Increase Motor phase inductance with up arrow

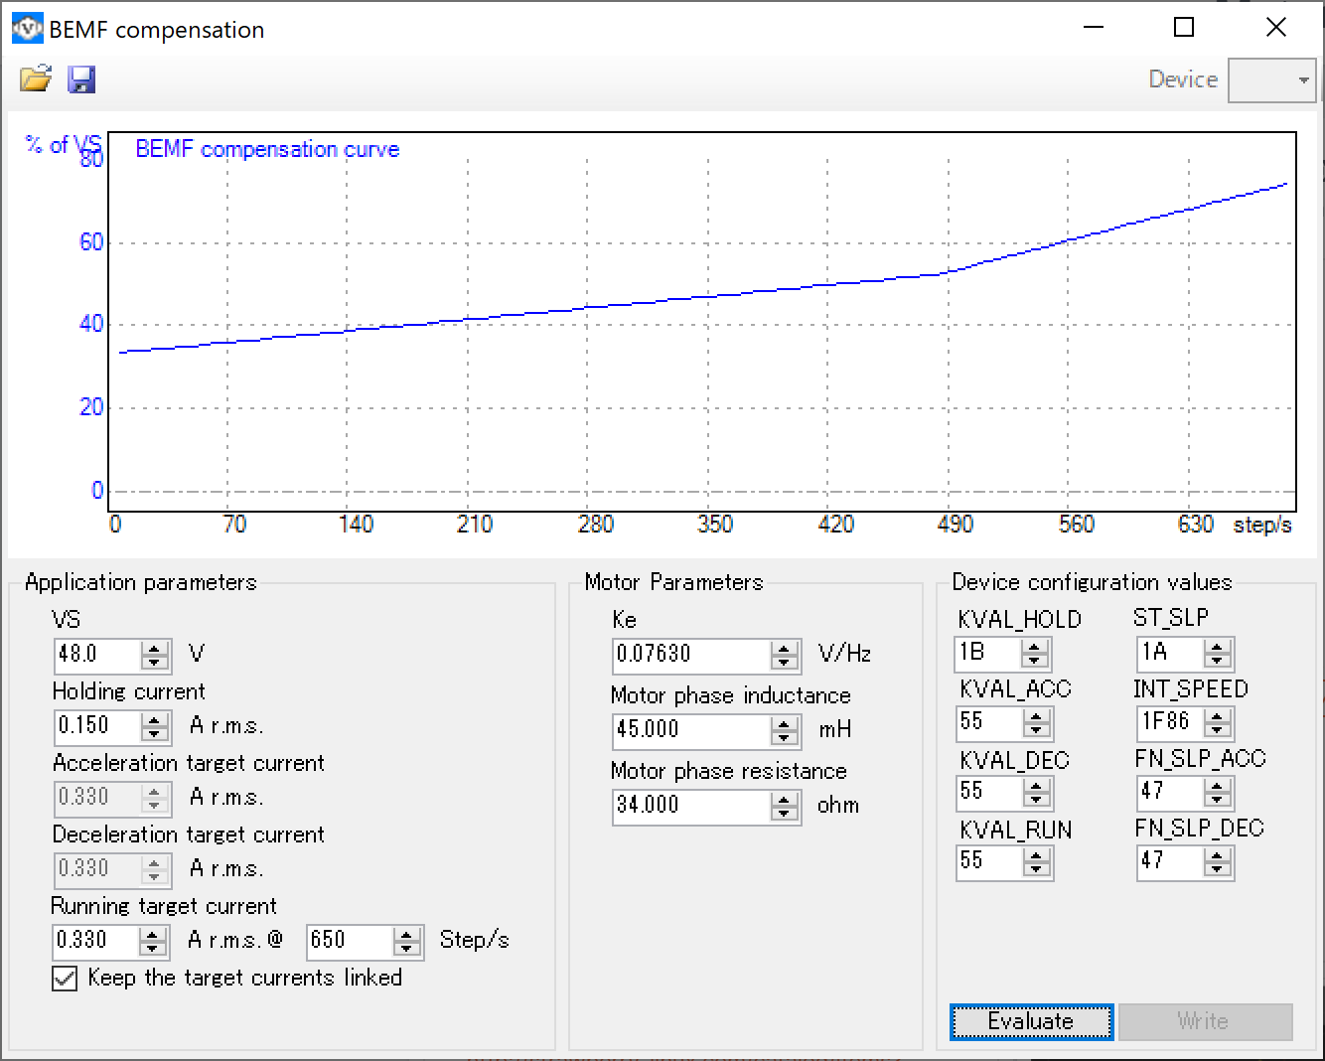785,723
